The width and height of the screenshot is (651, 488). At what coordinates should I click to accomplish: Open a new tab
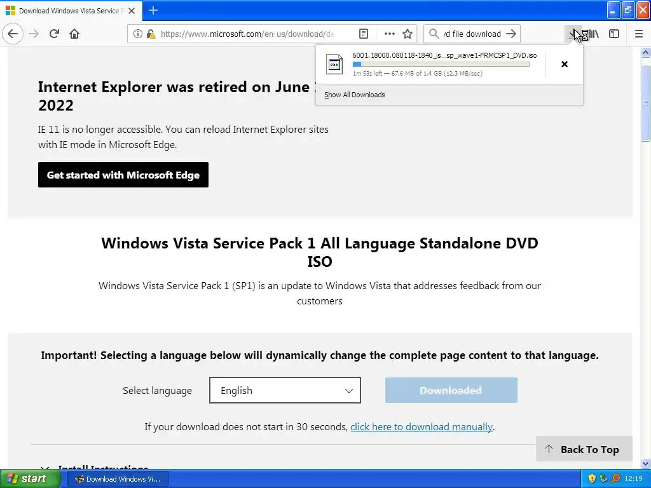tap(153, 10)
